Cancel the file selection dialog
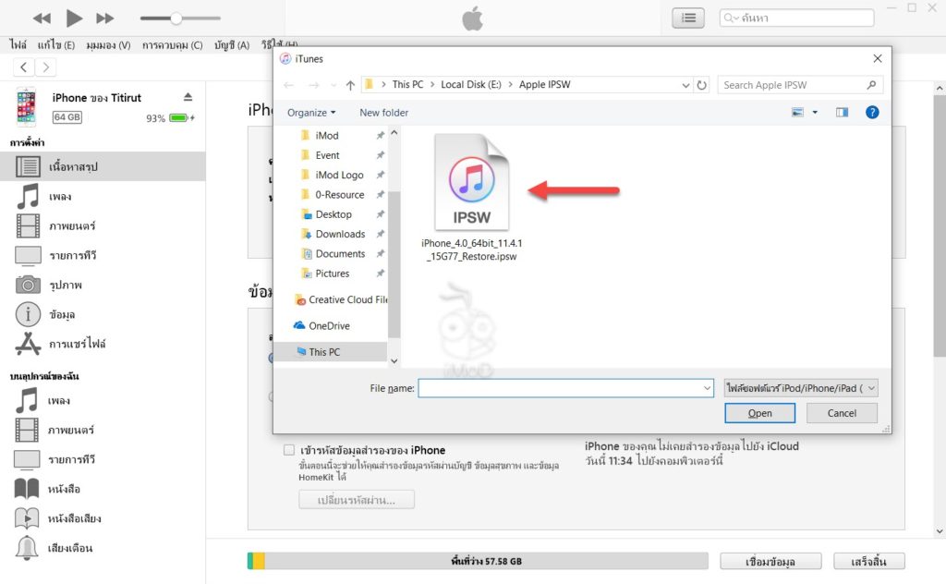 841,413
